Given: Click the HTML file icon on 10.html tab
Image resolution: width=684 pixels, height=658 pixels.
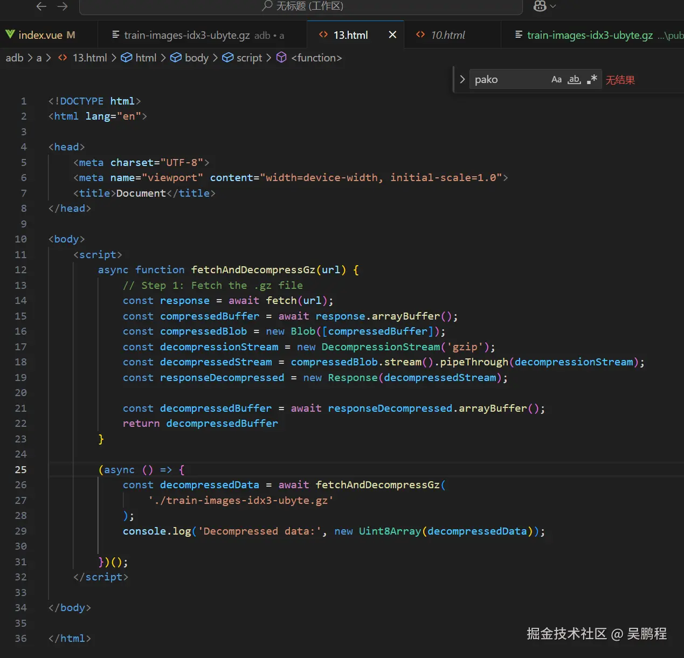Looking at the screenshot, I should [x=420, y=34].
